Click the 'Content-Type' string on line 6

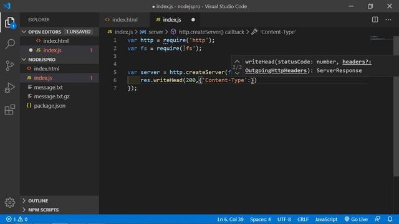click(x=224, y=80)
